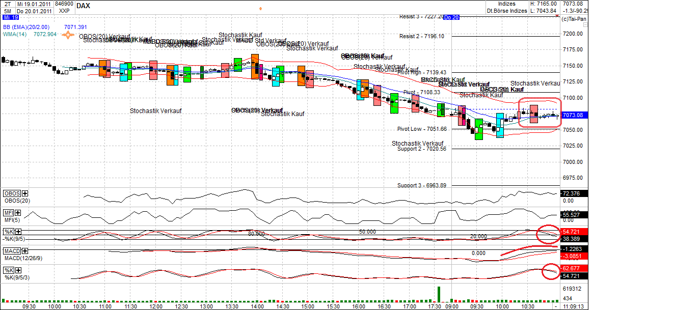Click the H: 7165.00 high value
The height and width of the screenshot is (310, 674).
click(x=544, y=4)
